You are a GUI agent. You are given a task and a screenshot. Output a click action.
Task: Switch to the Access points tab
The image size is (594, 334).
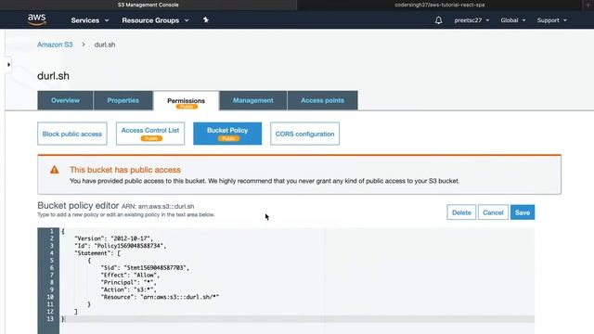coord(322,100)
